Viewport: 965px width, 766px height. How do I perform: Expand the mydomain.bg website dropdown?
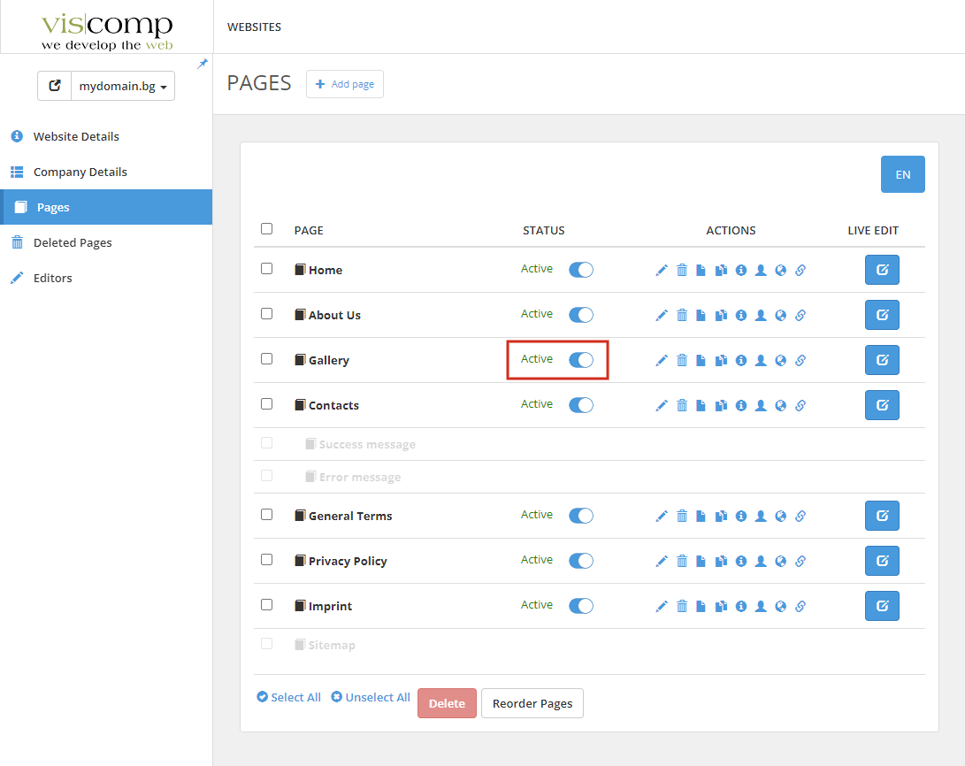[123, 87]
